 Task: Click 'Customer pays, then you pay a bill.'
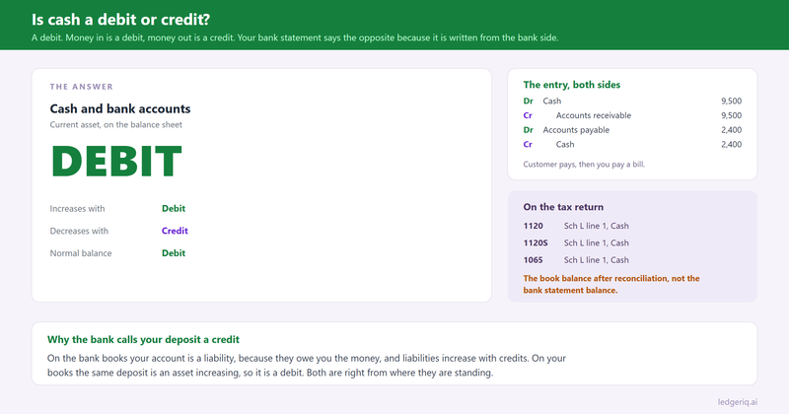click(584, 165)
